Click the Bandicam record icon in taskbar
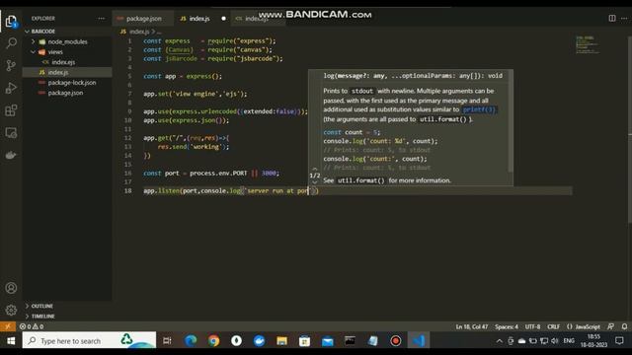The image size is (632, 355). [x=396, y=341]
